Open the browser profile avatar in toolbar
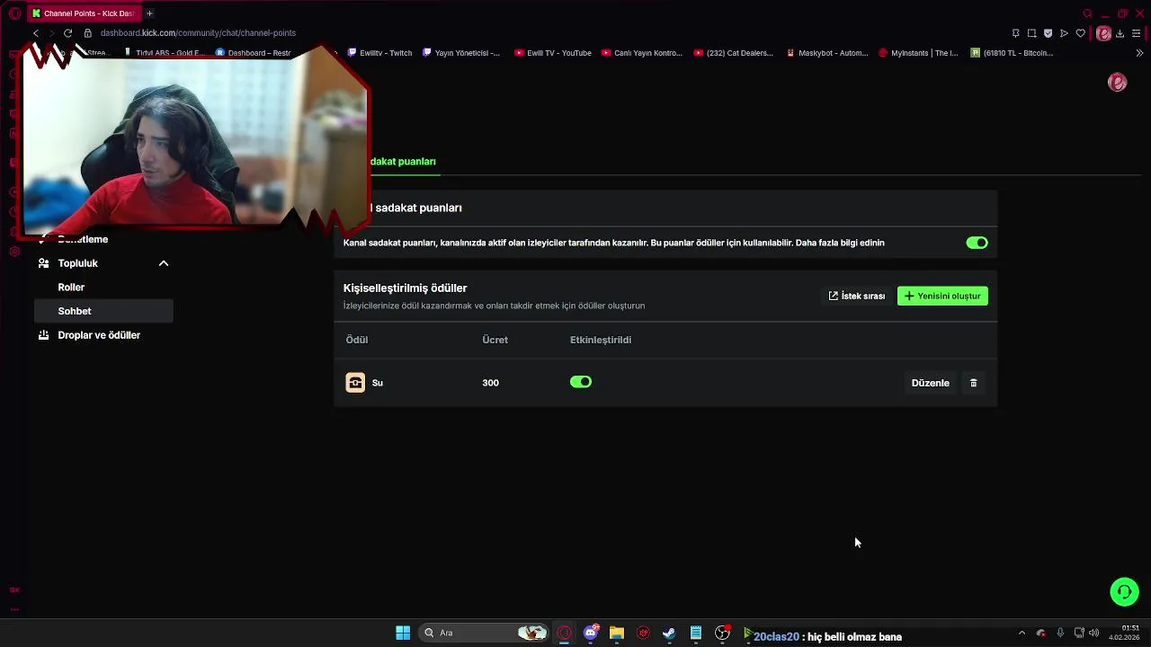 click(x=1103, y=33)
